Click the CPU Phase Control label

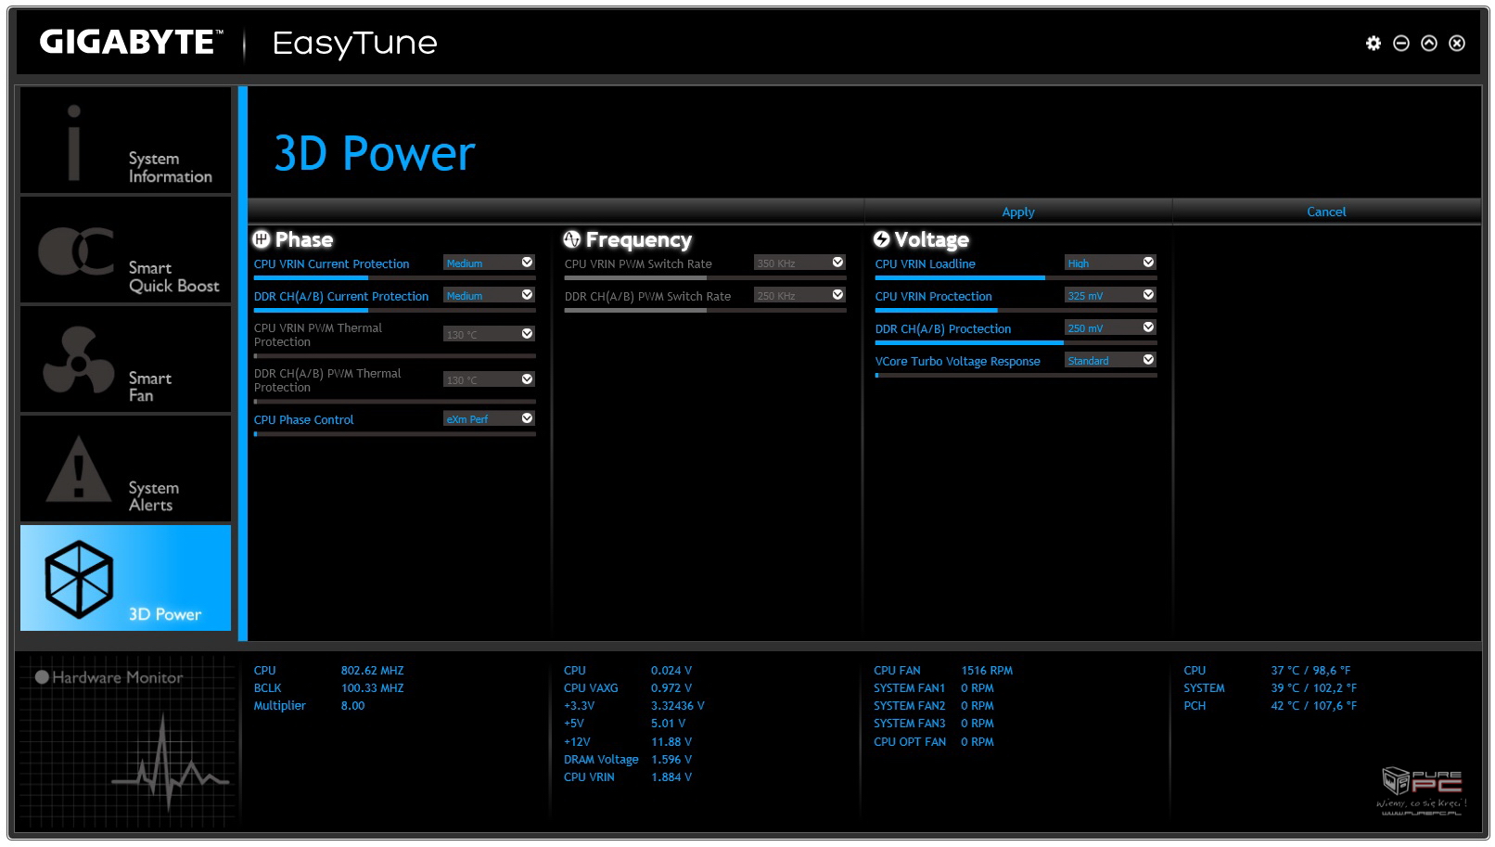click(x=304, y=420)
